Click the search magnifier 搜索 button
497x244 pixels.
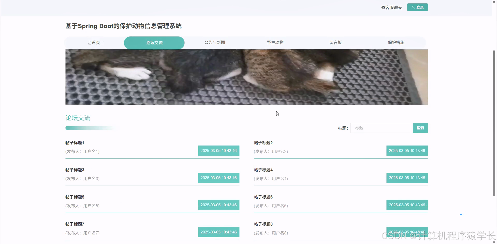coord(420,128)
